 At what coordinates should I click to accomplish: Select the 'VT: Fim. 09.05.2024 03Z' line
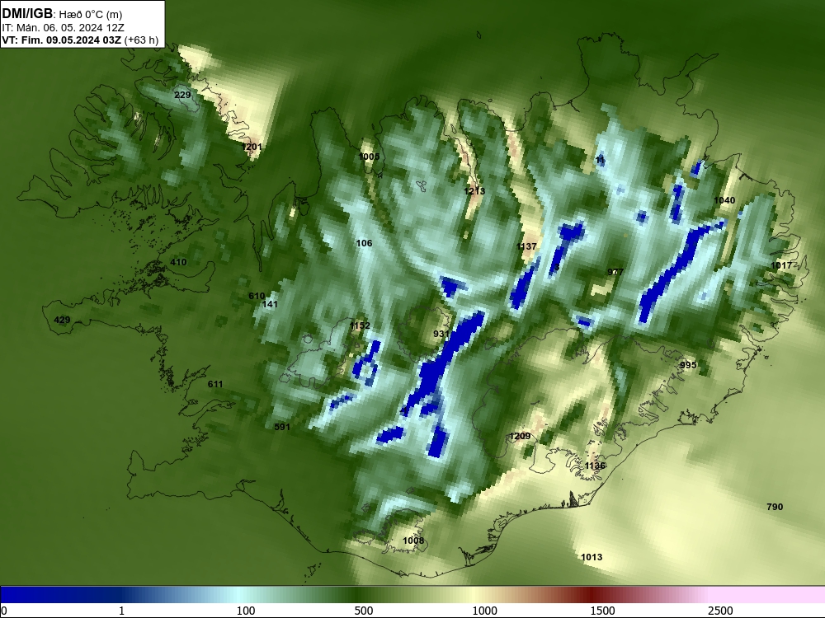(x=61, y=40)
